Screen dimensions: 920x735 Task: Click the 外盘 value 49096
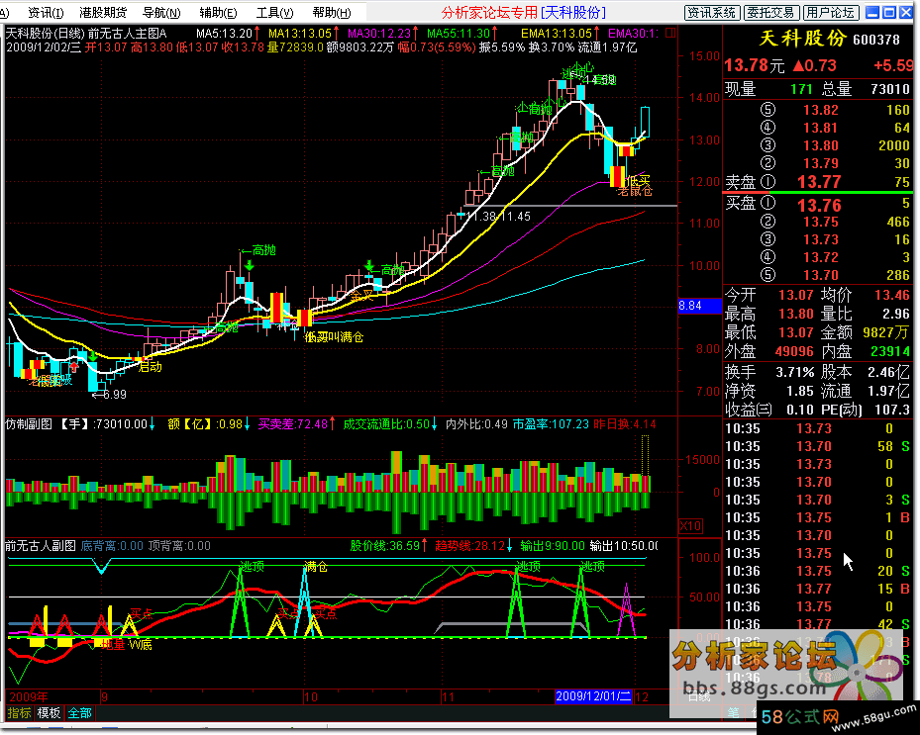794,351
